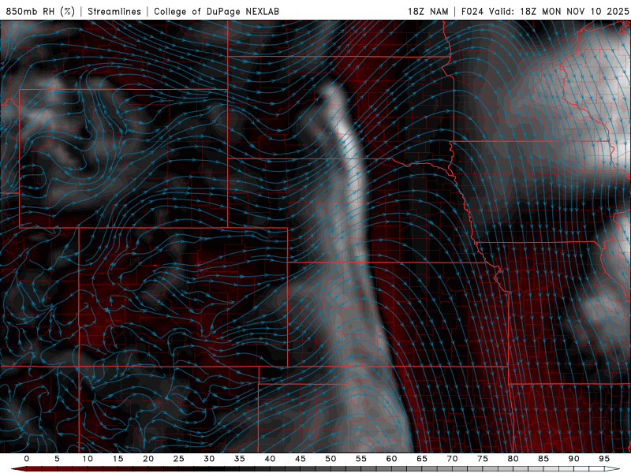Click the 80 label on the color scale

tap(513, 459)
